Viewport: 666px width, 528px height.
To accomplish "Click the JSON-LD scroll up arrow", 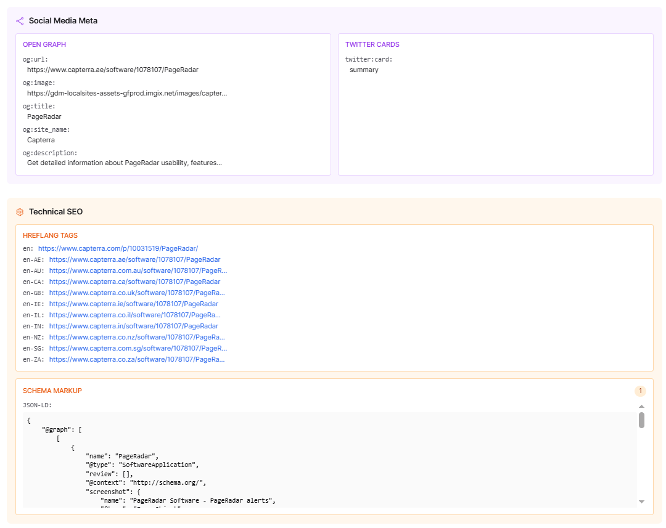I will coord(641,407).
